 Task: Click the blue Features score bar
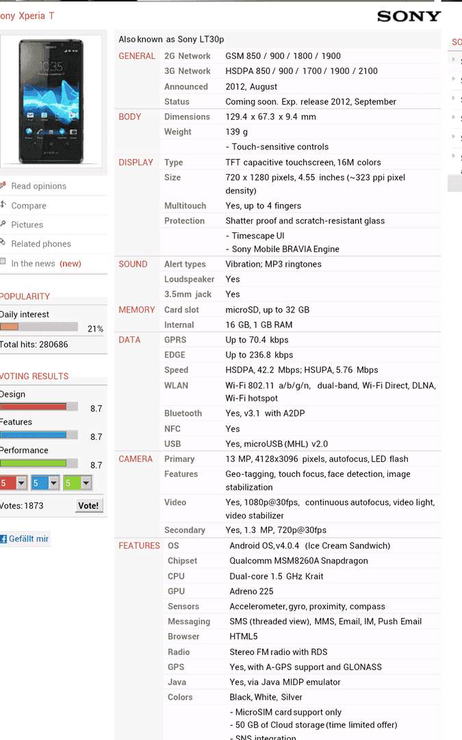38,434
